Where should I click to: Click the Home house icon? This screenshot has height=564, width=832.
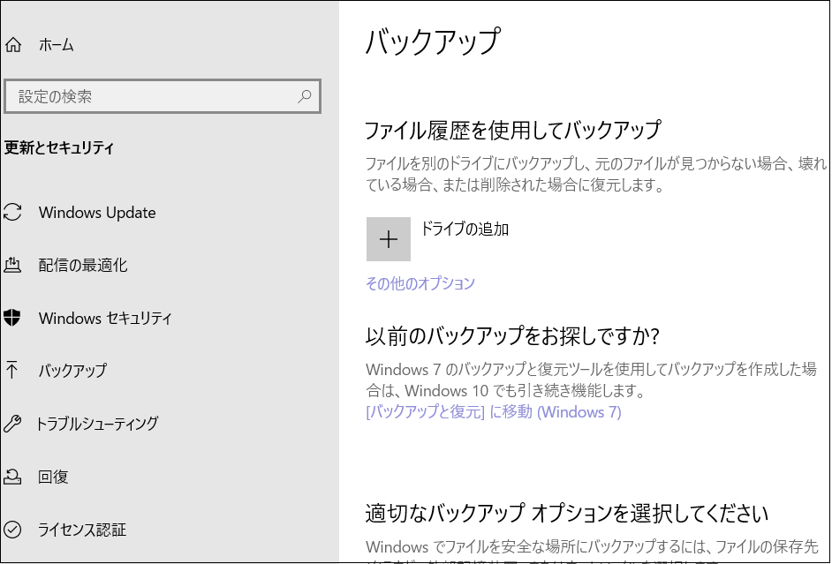point(12,45)
